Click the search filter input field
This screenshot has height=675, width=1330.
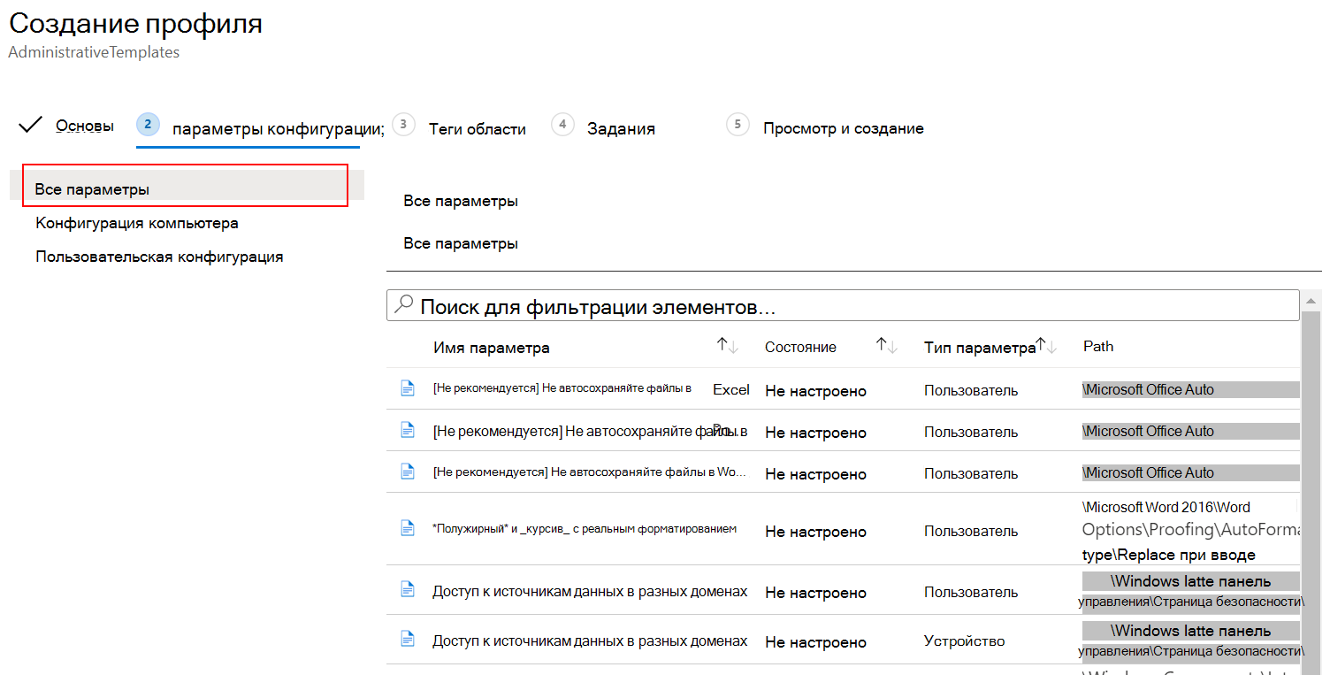pos(843,305)
